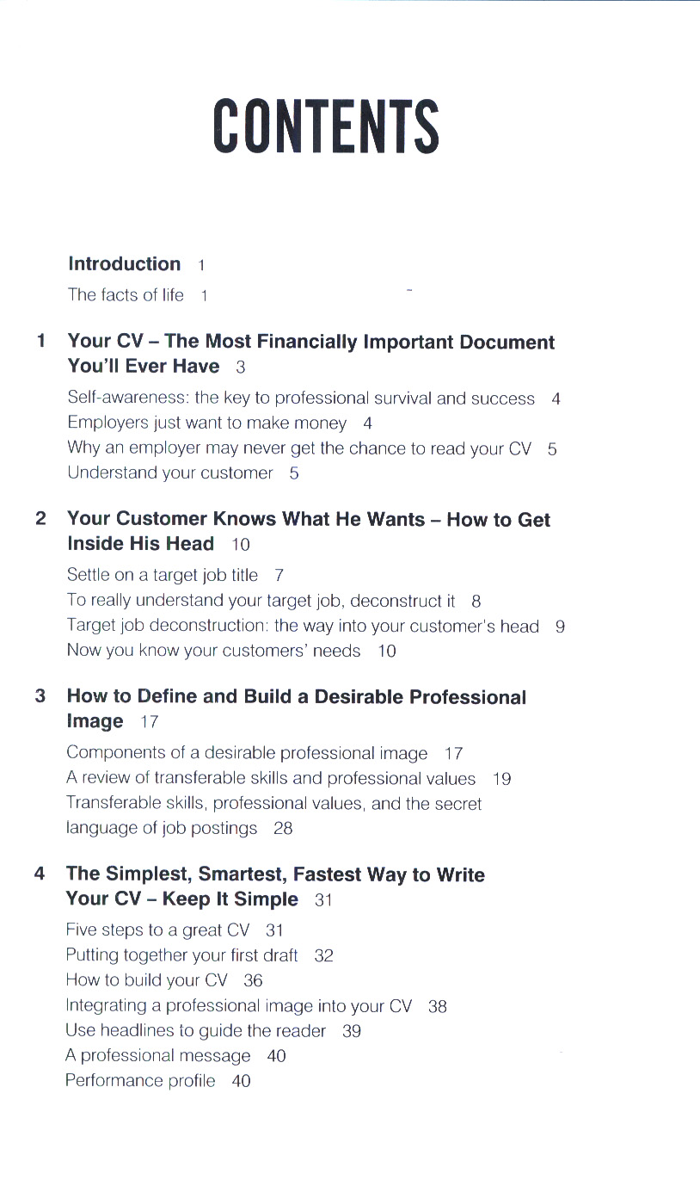Open 'Employers just want to make money'
Viewport: 700px width, 1186px height.
click(x=207, y=423)
